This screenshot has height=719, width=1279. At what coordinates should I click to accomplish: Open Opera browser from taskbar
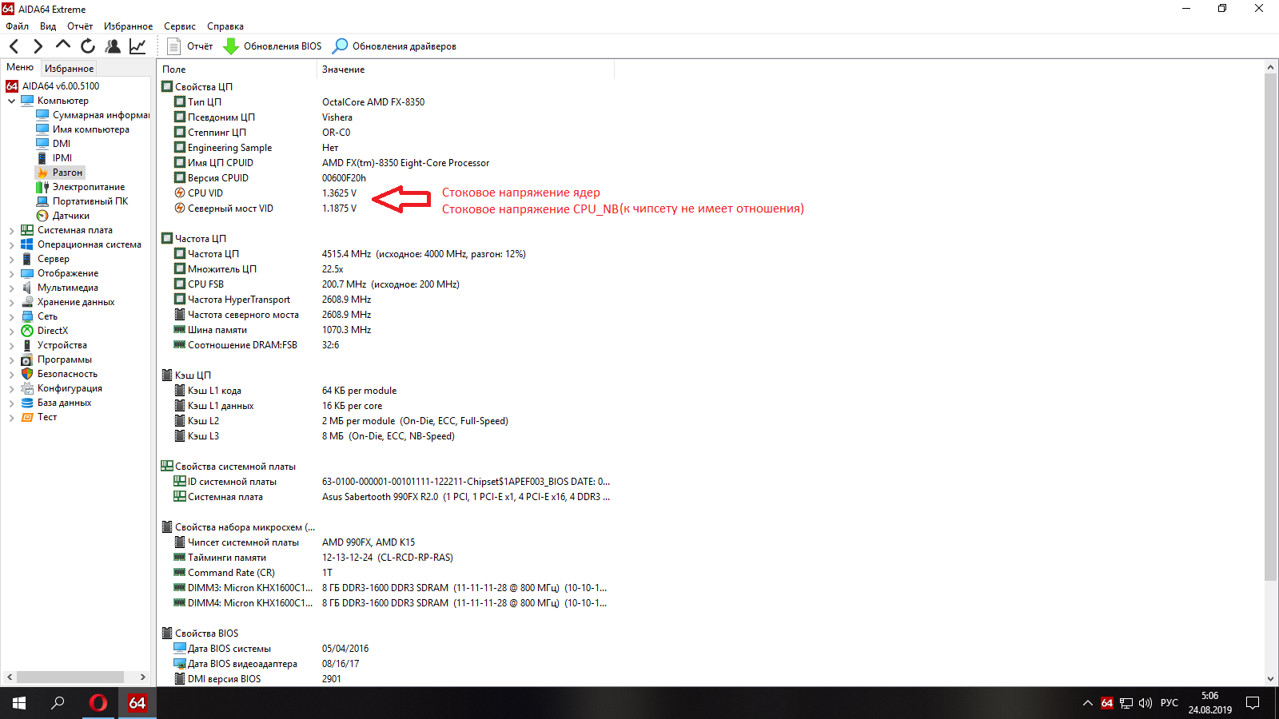[98, 703]
